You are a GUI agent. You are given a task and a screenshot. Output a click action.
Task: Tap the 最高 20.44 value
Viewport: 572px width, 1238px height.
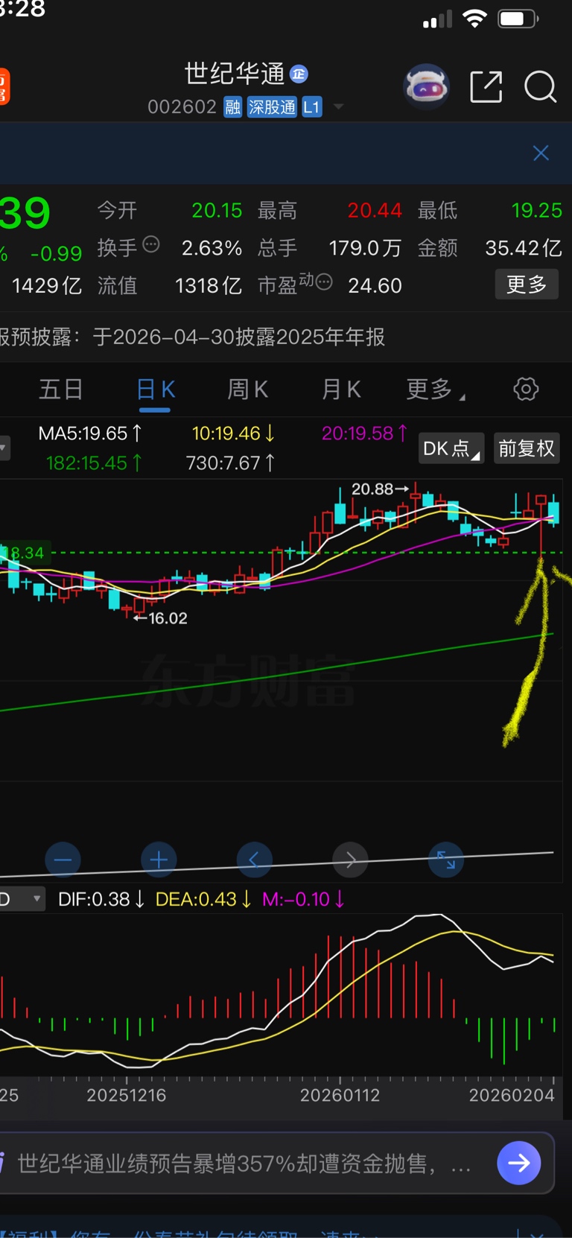pos(375,211)
